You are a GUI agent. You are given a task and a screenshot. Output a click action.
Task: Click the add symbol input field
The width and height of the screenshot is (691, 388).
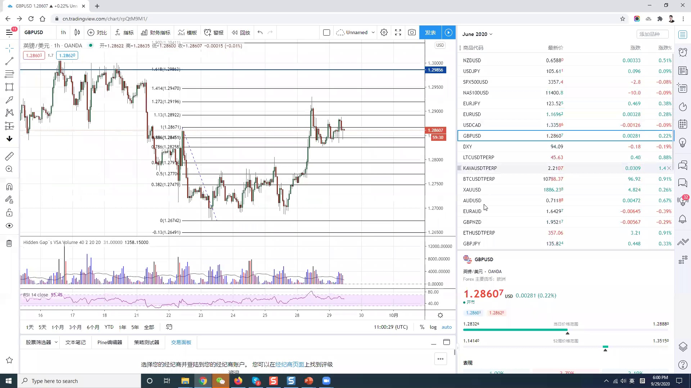pyautogui.click(x=652, y=34)
